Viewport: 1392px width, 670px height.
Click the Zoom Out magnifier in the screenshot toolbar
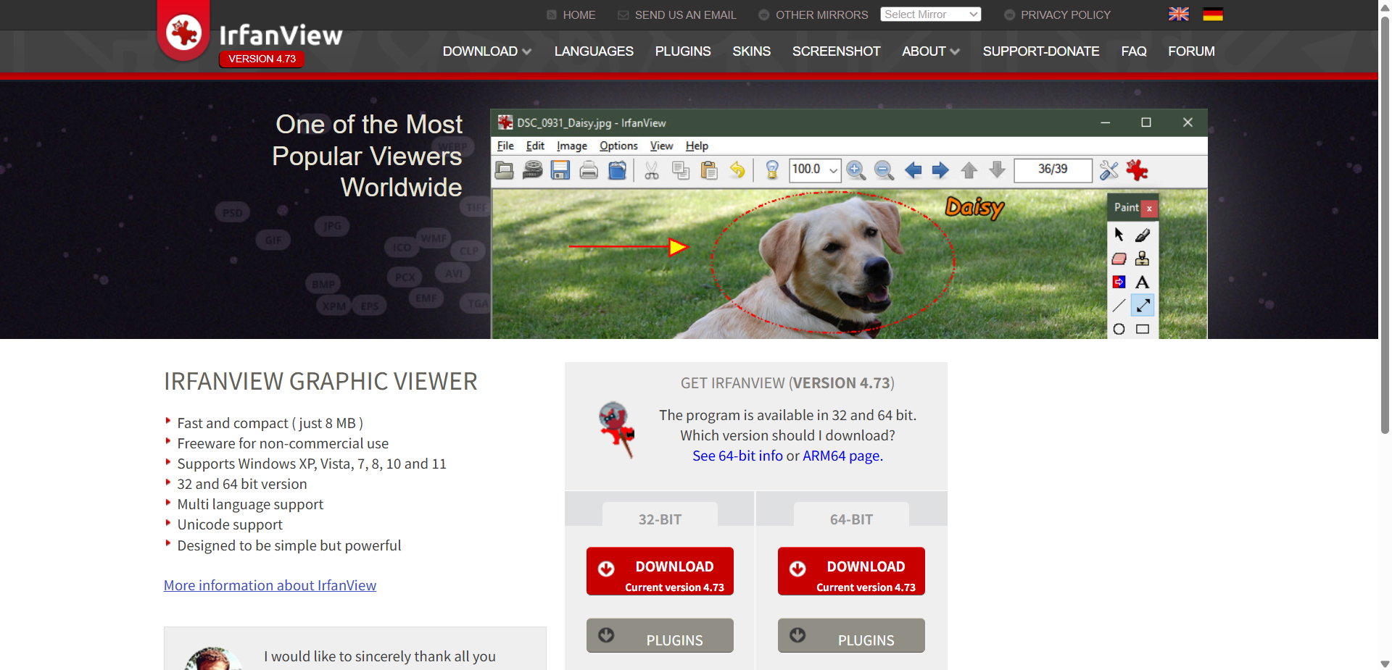point(884,170)
